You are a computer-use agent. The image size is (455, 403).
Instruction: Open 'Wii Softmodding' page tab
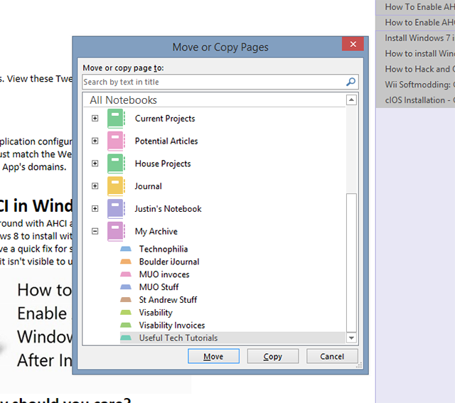click(x=415, y=85)
